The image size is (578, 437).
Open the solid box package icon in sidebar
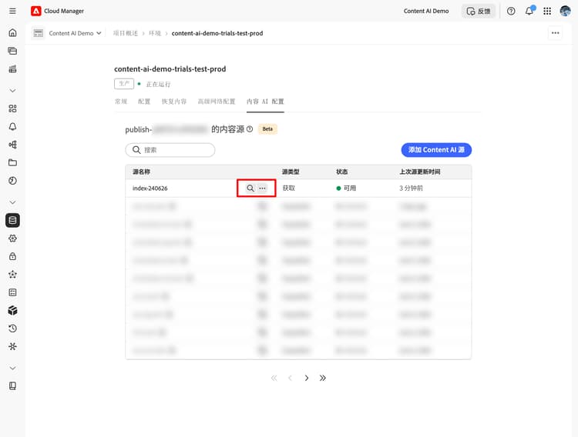12,310
